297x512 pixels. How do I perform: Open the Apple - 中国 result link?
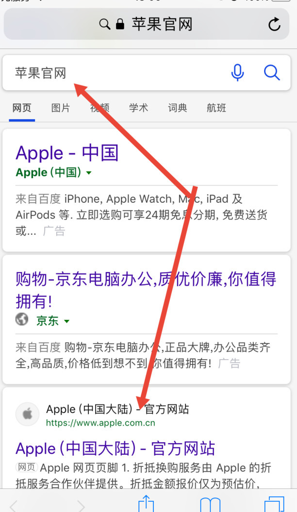tap(67, 153)
